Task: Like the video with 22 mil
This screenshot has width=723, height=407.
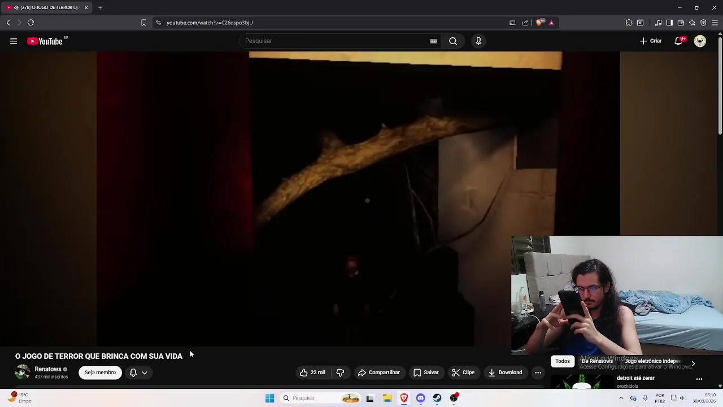Action: pos(312,373)
